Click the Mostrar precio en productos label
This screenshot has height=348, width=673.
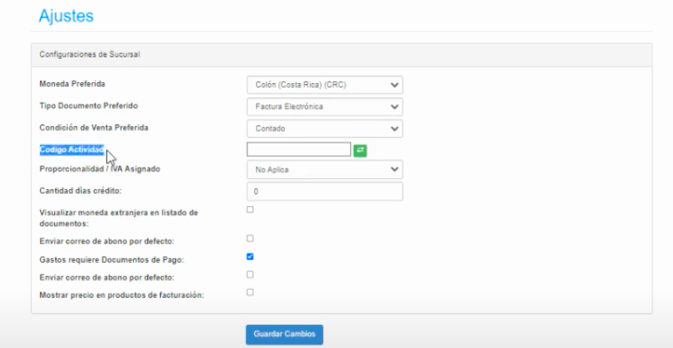[x=121, y=295]
